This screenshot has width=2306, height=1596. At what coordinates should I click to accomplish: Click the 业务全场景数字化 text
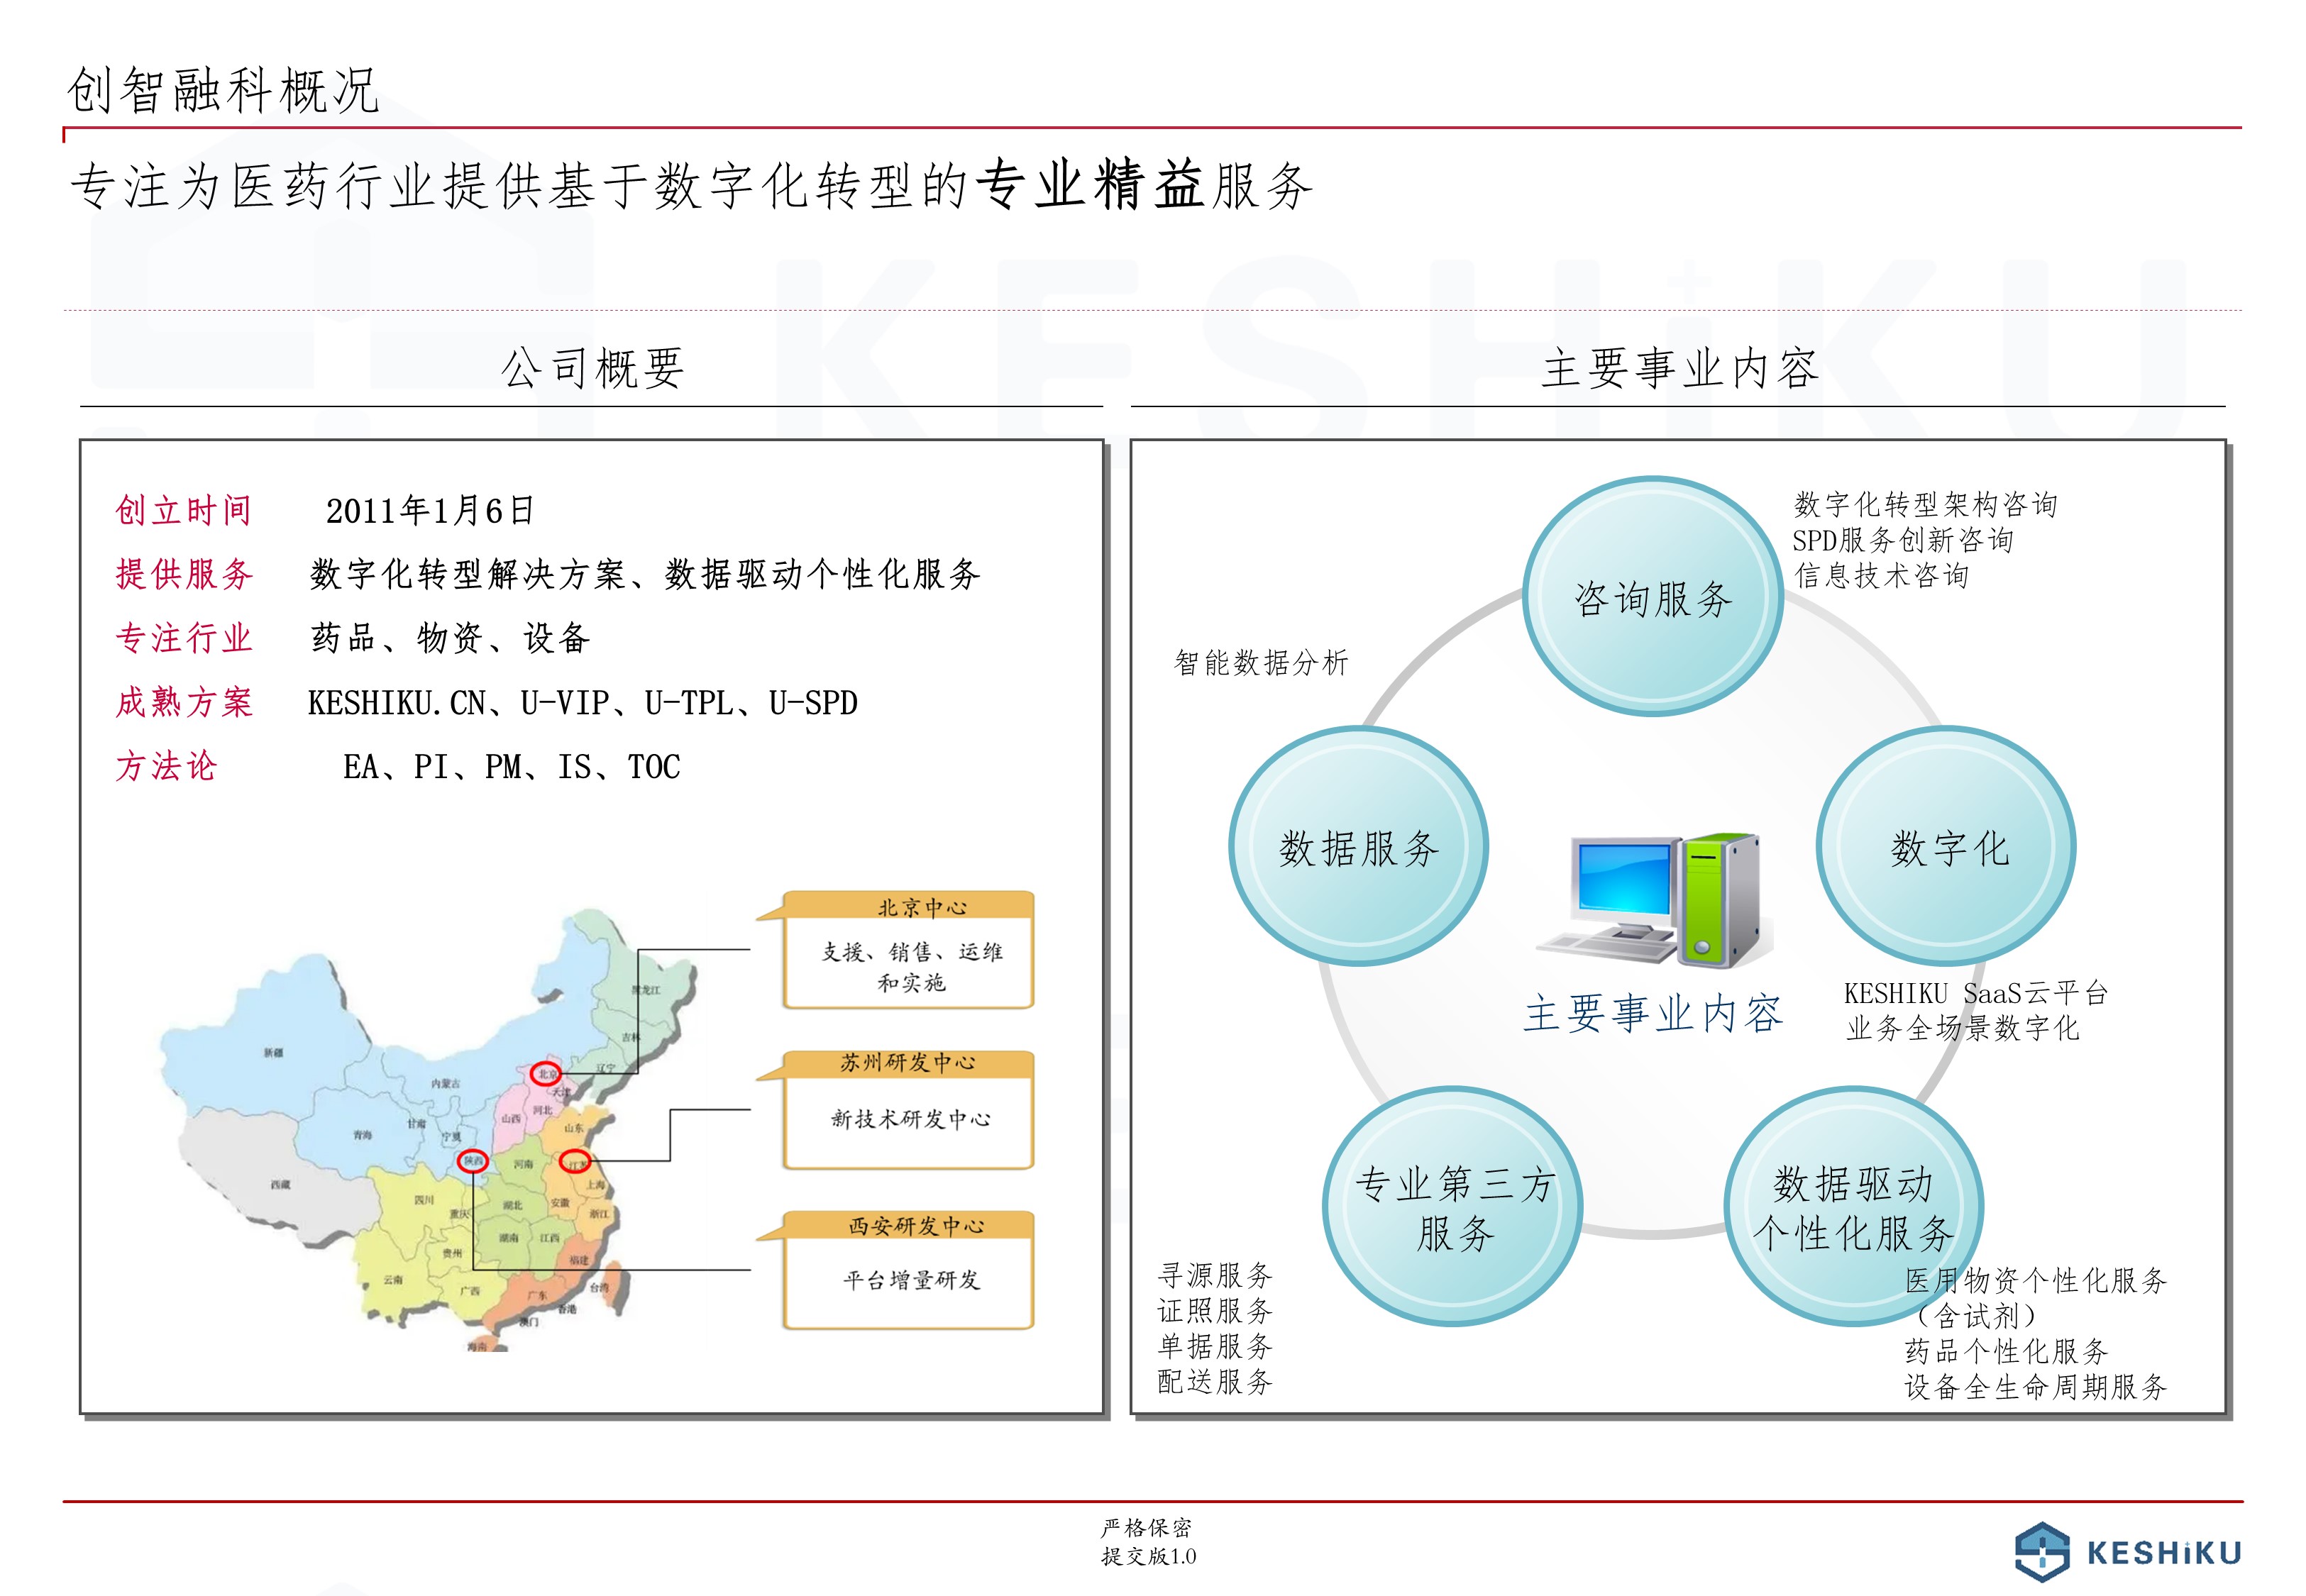(1963, 1028)
